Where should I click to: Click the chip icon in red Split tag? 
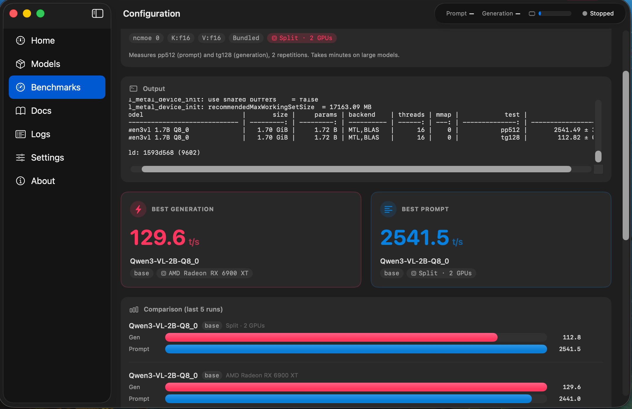274,38
